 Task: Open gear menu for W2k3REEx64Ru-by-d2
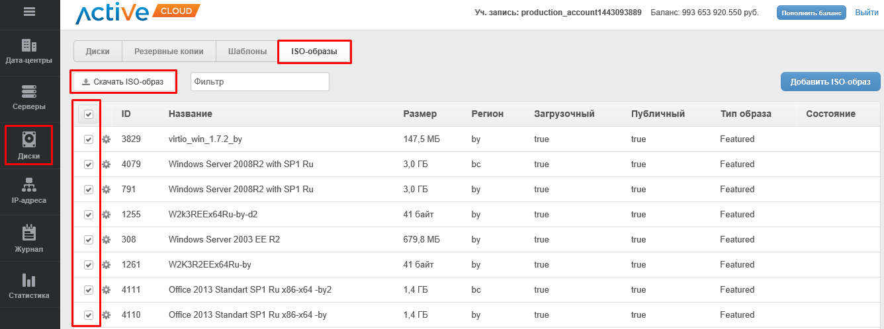[106, 215]
